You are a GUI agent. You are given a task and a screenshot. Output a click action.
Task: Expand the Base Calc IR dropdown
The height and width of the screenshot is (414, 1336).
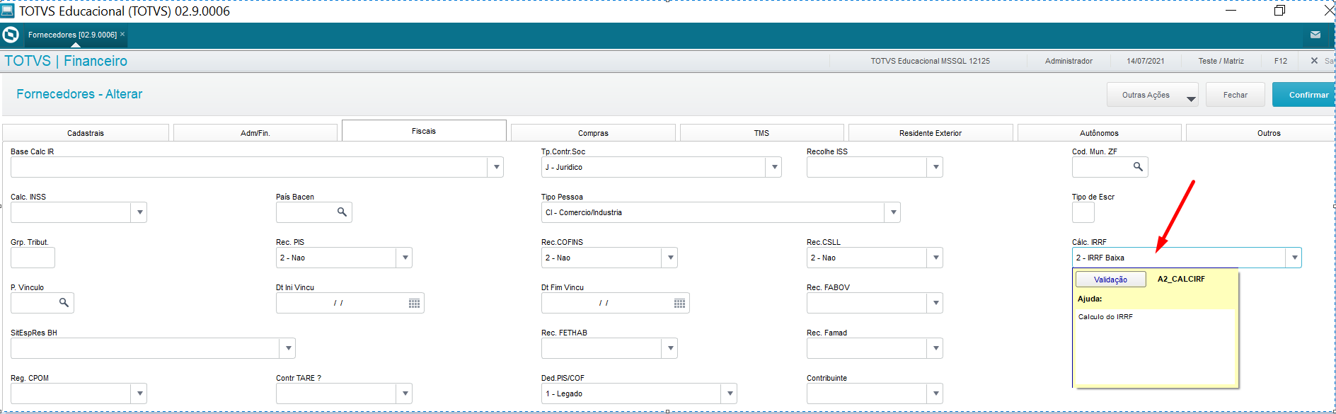click(496, 167)
